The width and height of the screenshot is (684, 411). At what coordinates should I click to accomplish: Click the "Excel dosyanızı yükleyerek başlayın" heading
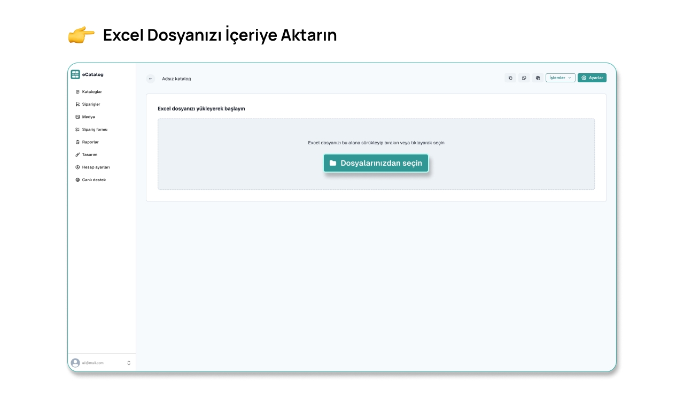201,108
